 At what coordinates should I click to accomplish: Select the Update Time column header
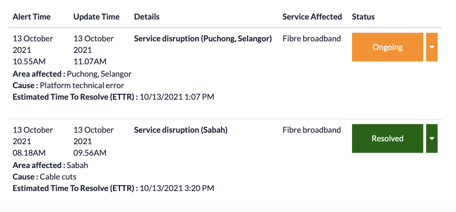coord(96,17)
